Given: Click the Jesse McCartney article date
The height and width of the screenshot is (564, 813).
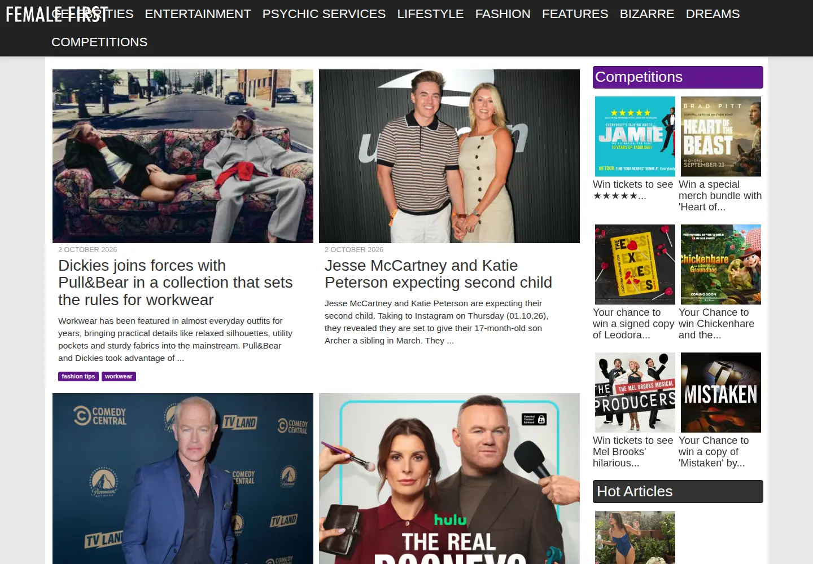Looking at the screenshot, I should coord(354,250).
